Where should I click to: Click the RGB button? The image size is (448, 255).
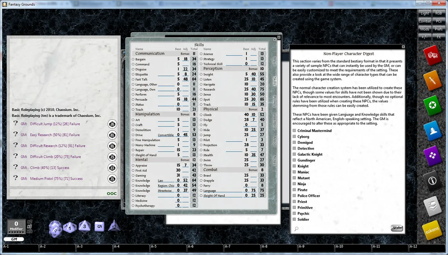(x=438, y=13)
